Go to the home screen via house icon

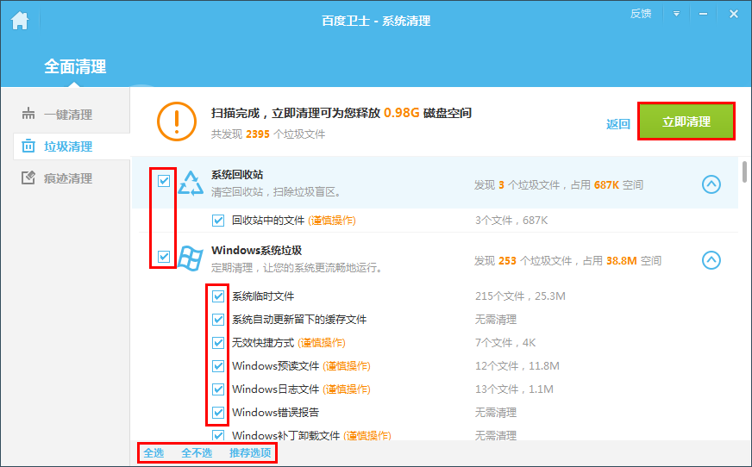20,21
